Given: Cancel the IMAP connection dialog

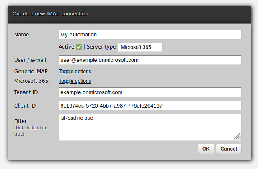Looking at the screenshot, I should click(x=229, y=149).
